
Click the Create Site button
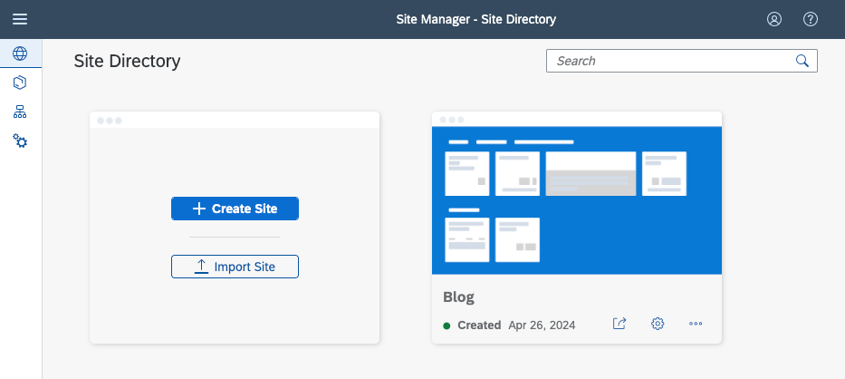point(235,209)
